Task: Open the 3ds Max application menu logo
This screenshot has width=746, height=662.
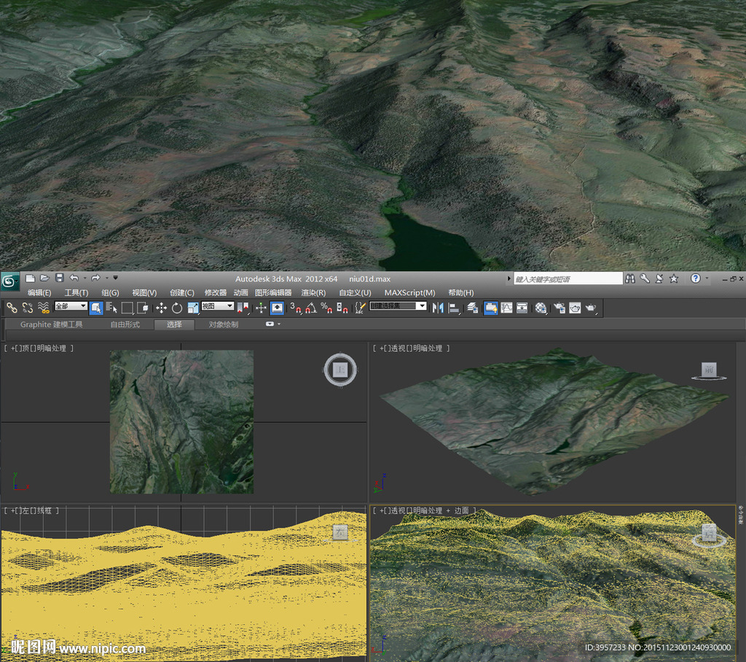Action: tap(9, 281)
